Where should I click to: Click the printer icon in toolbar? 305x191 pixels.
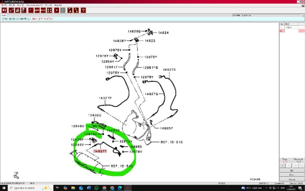tap(18, 10)
